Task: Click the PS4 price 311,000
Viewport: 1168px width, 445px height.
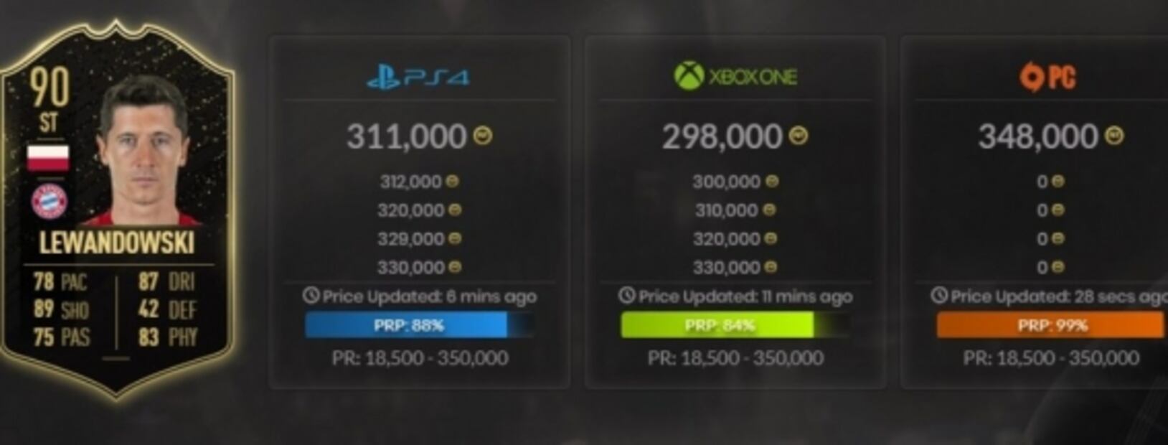Action: pyautogui.click(x=406, y=136)
